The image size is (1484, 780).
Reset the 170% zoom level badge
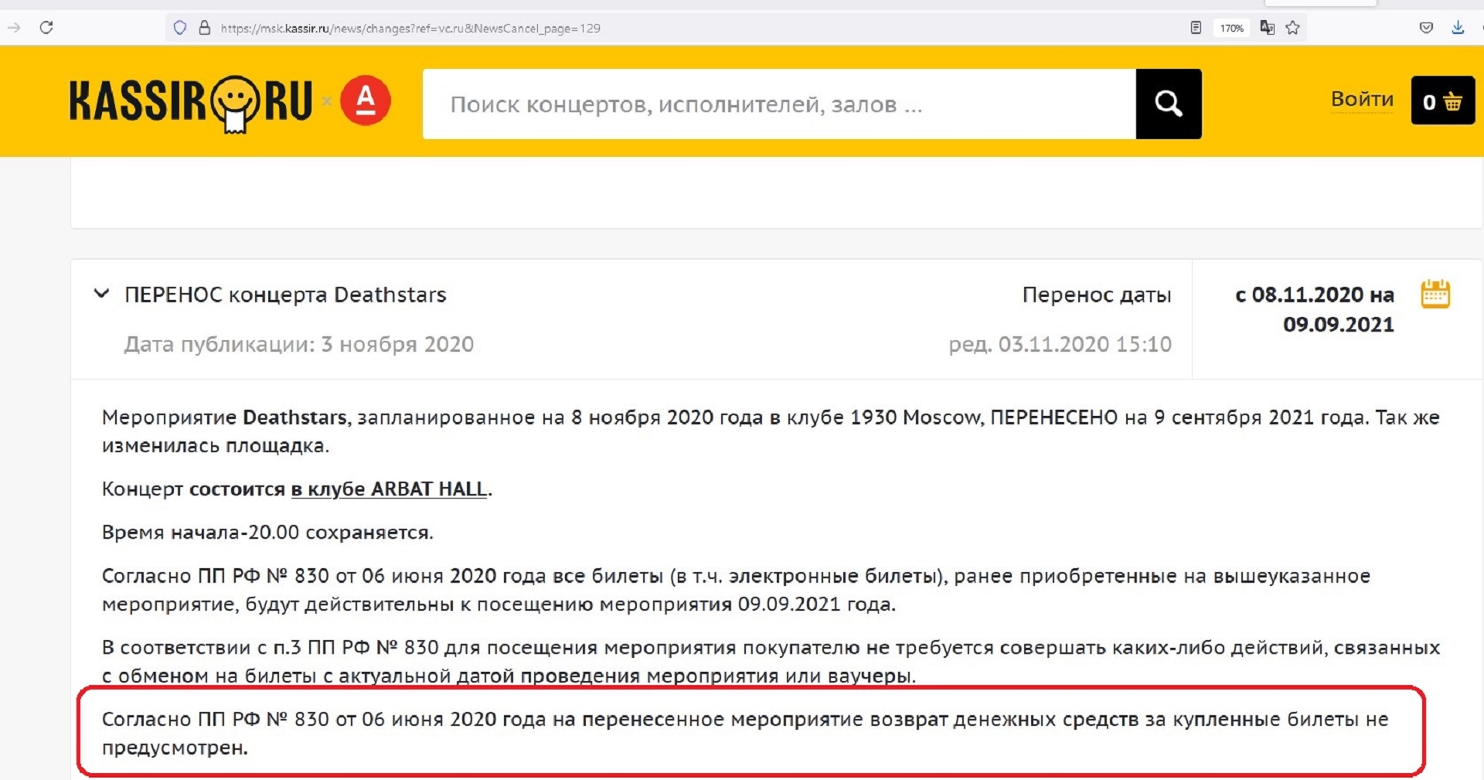(1231, 28)
